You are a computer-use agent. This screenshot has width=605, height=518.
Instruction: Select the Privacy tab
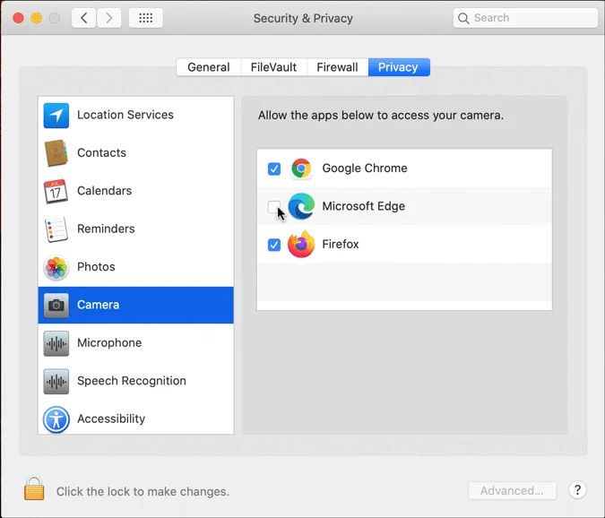(399, 67)
